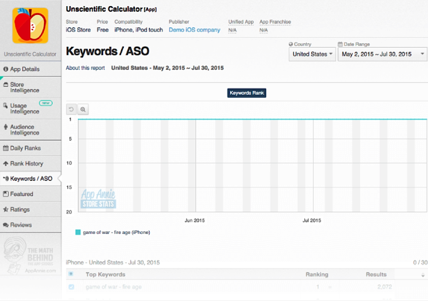Viewport: 428px width, 301px height.
Task: Open Store Intelligence section
Action: click(x=31, y=87)
